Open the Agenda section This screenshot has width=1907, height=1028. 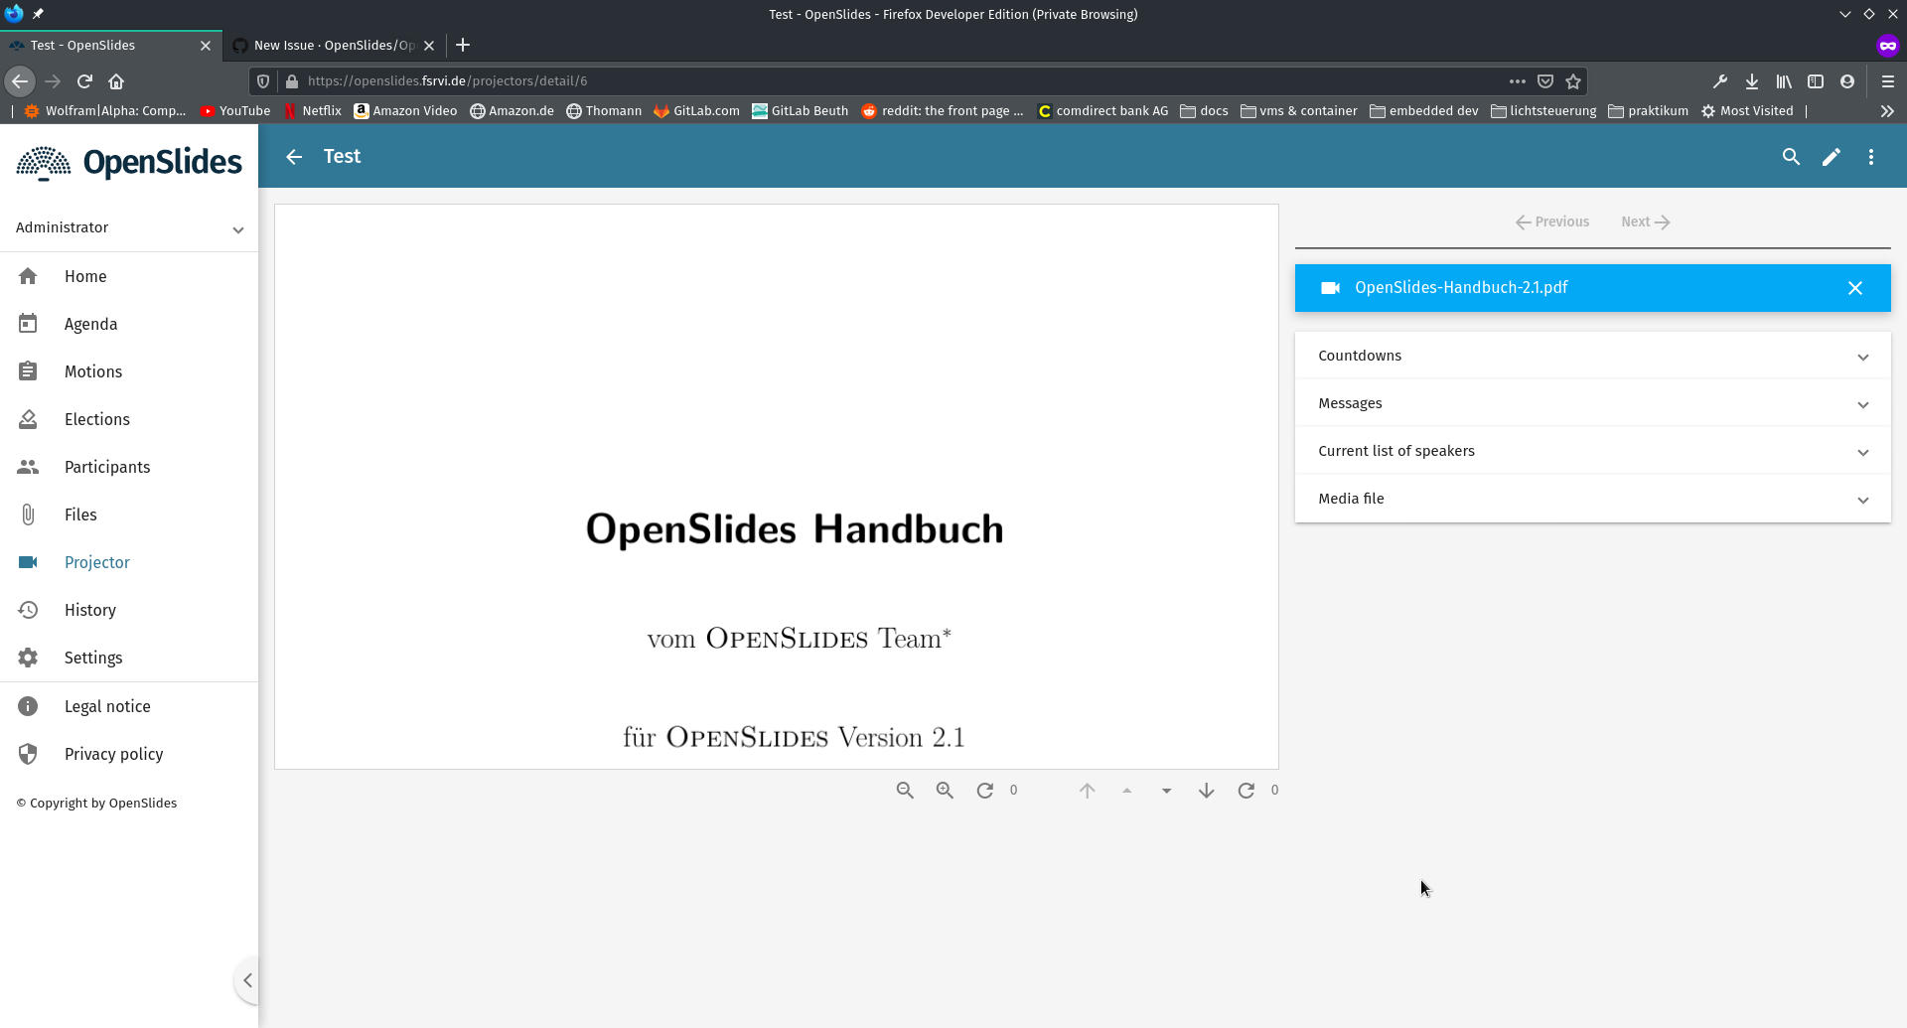[90, 323]
